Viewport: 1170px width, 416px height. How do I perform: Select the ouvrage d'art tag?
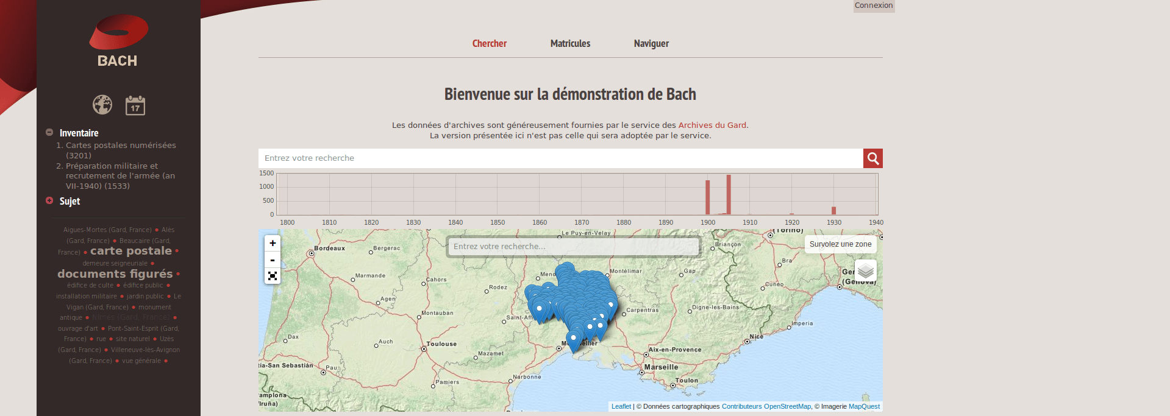[78, 329]
